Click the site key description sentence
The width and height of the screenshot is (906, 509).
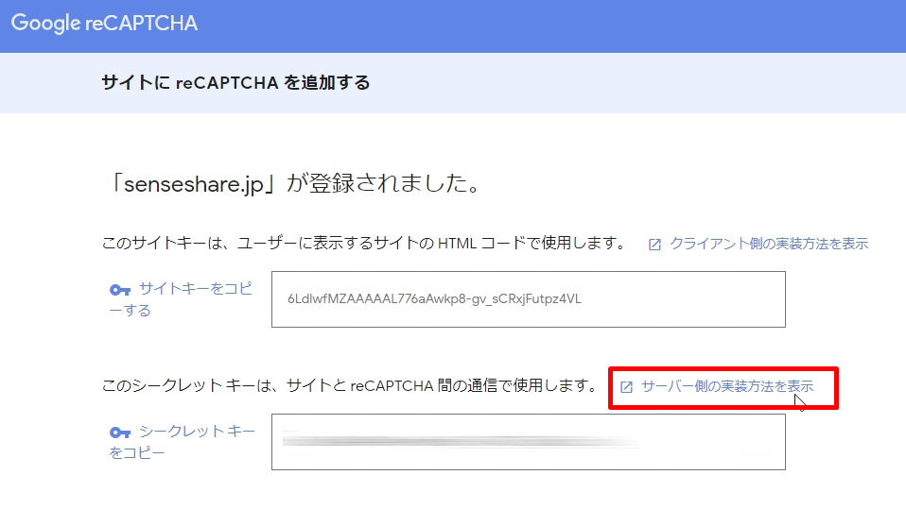(365, 243)
